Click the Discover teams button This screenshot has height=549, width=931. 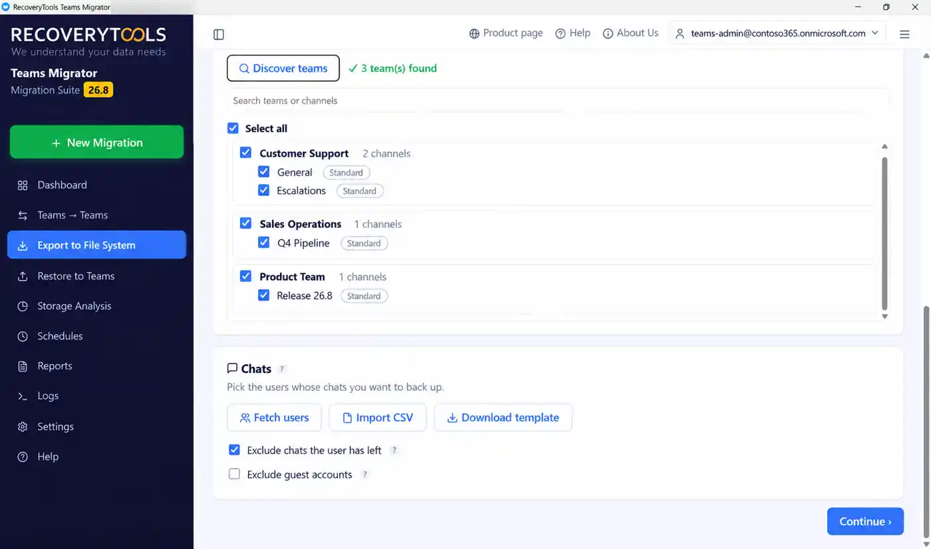coord(283,68)
